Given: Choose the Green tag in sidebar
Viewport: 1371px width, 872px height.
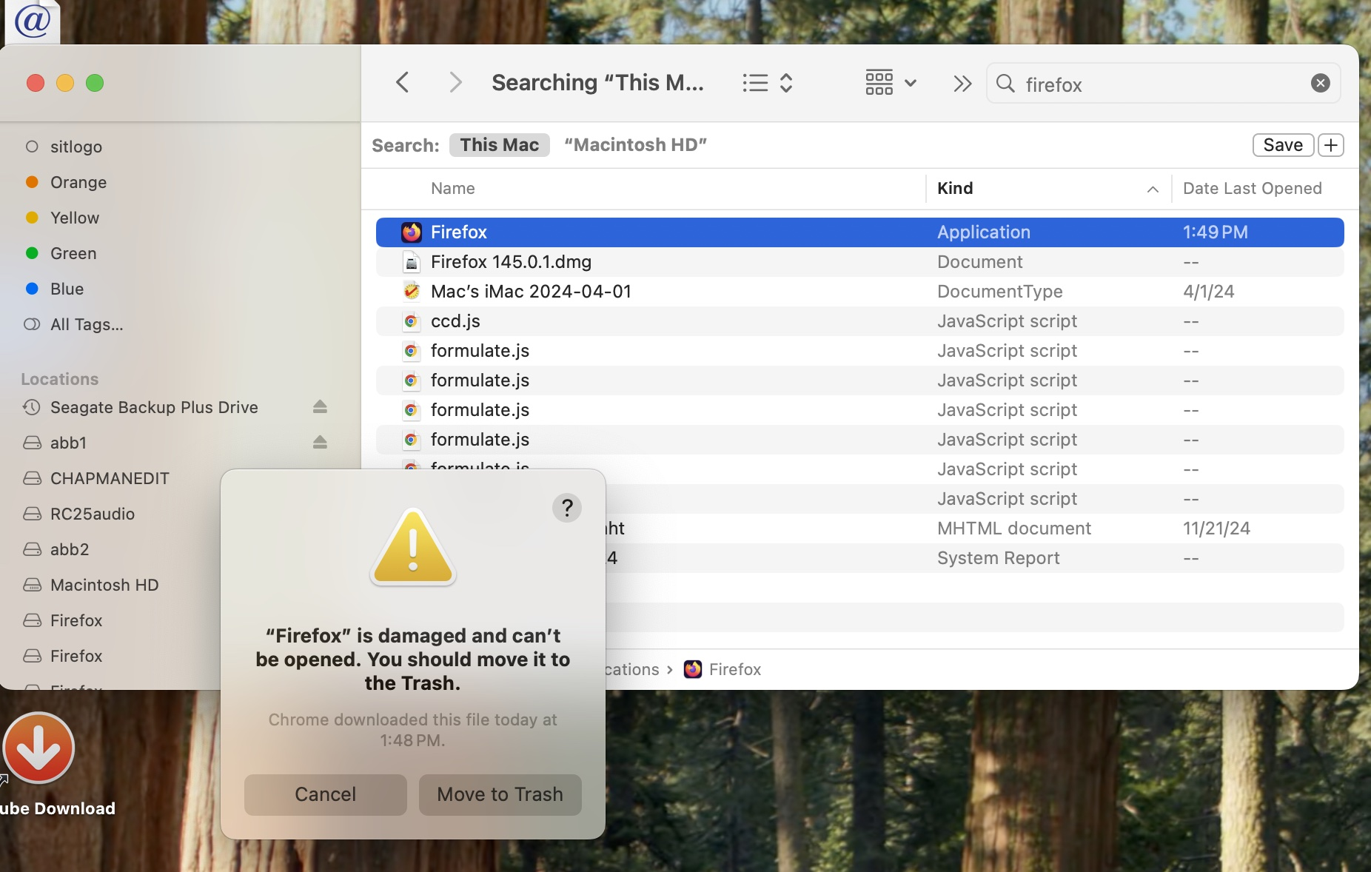Looking at the screenshot, I should 73,253.
